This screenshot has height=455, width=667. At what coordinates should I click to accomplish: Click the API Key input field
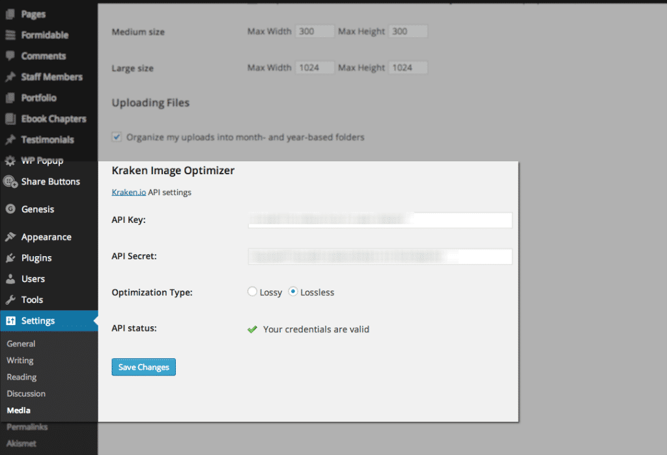380,220
